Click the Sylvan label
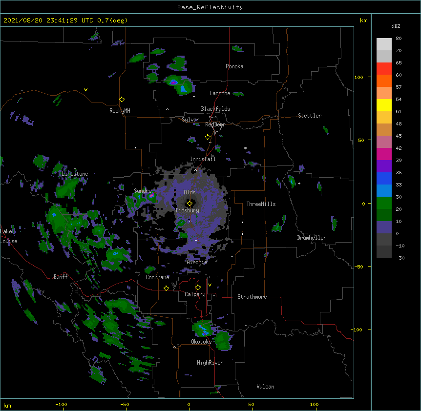421x411 pixels. (x=190, y=120)
